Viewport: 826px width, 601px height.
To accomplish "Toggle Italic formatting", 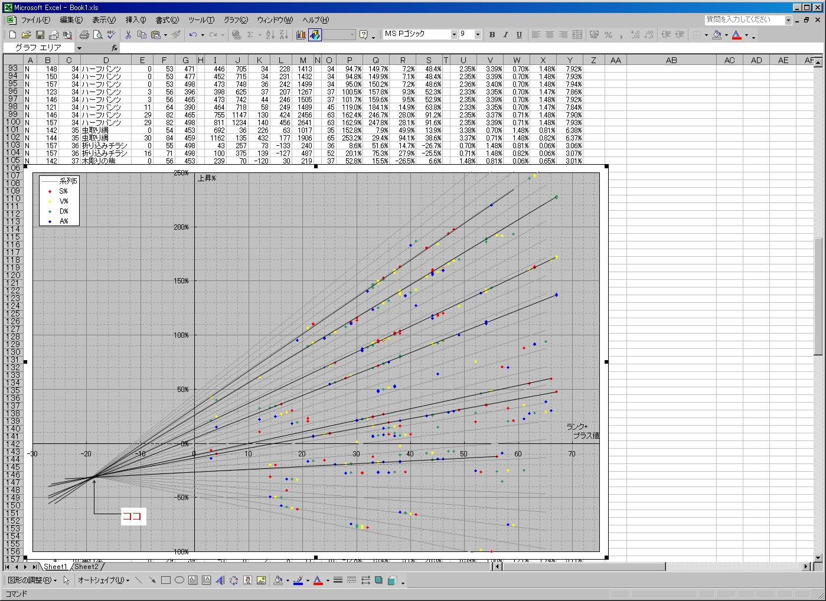I will point(505,35).
